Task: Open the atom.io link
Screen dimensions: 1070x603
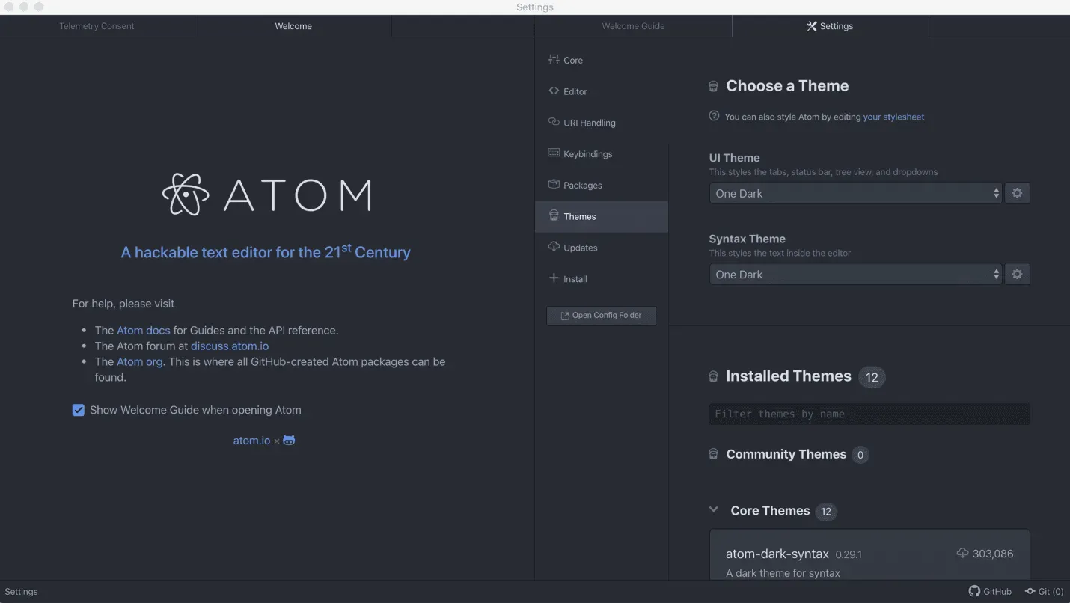Action: point(251,441)
